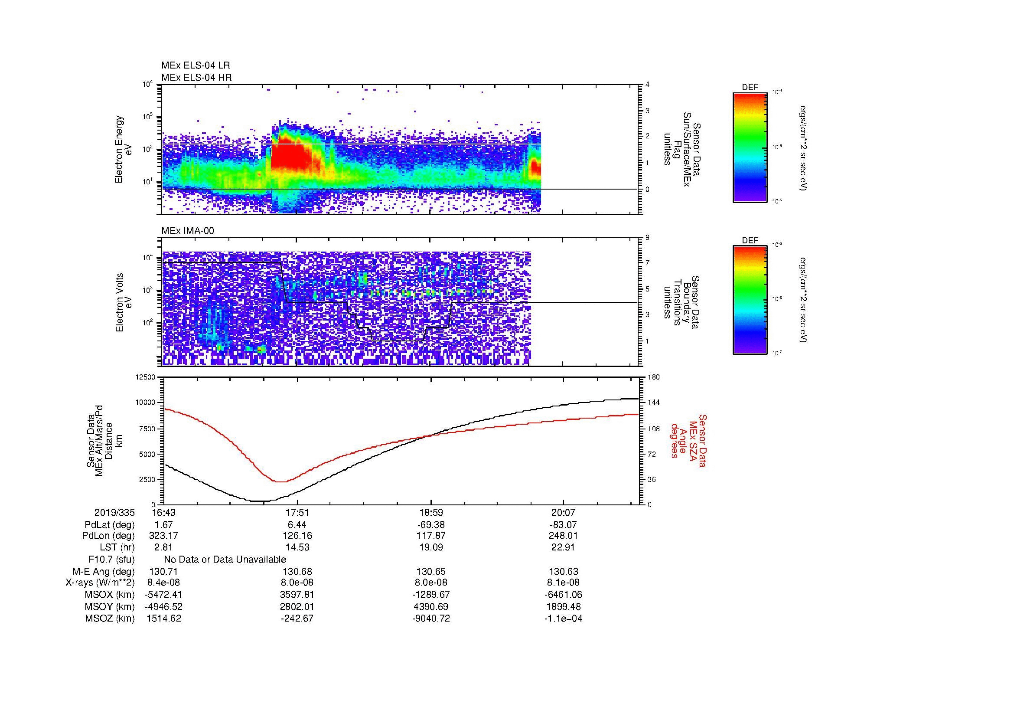Click LST value 22.91

[564, 547]
